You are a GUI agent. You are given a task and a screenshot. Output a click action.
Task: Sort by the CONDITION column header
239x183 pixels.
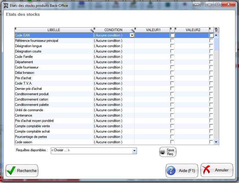[113, 30]
